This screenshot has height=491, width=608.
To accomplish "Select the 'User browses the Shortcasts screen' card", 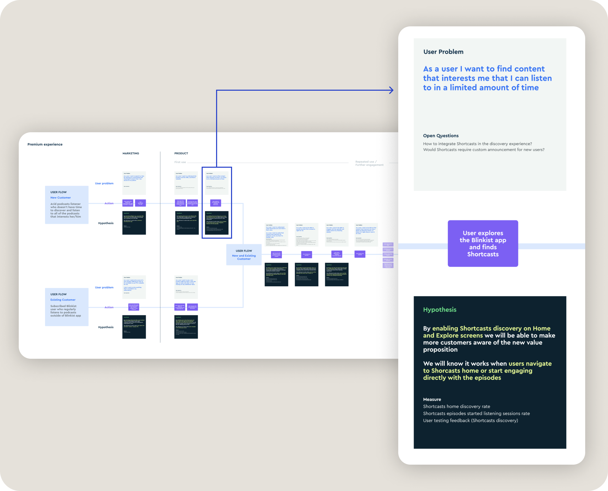I will pyautogui.click(x=276, y=255).
